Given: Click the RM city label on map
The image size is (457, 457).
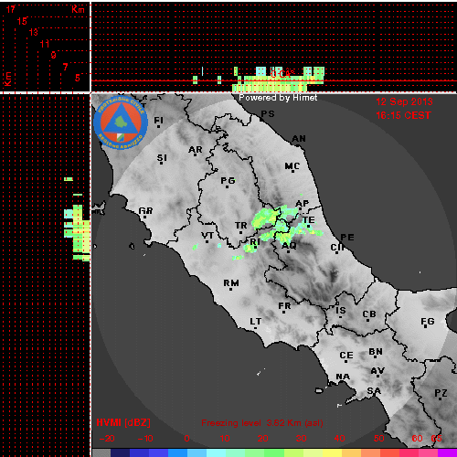Looking at the screenshot, I should tap(231, 283).
